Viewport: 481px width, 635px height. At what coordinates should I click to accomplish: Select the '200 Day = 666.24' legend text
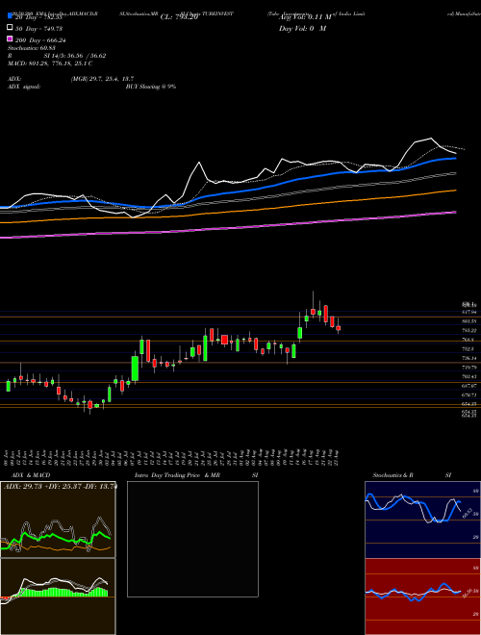[x=41, y=40]
